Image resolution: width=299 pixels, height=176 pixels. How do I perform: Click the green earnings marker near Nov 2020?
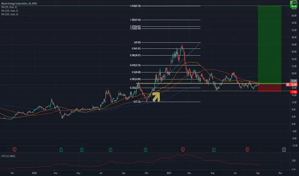point(146,150)
